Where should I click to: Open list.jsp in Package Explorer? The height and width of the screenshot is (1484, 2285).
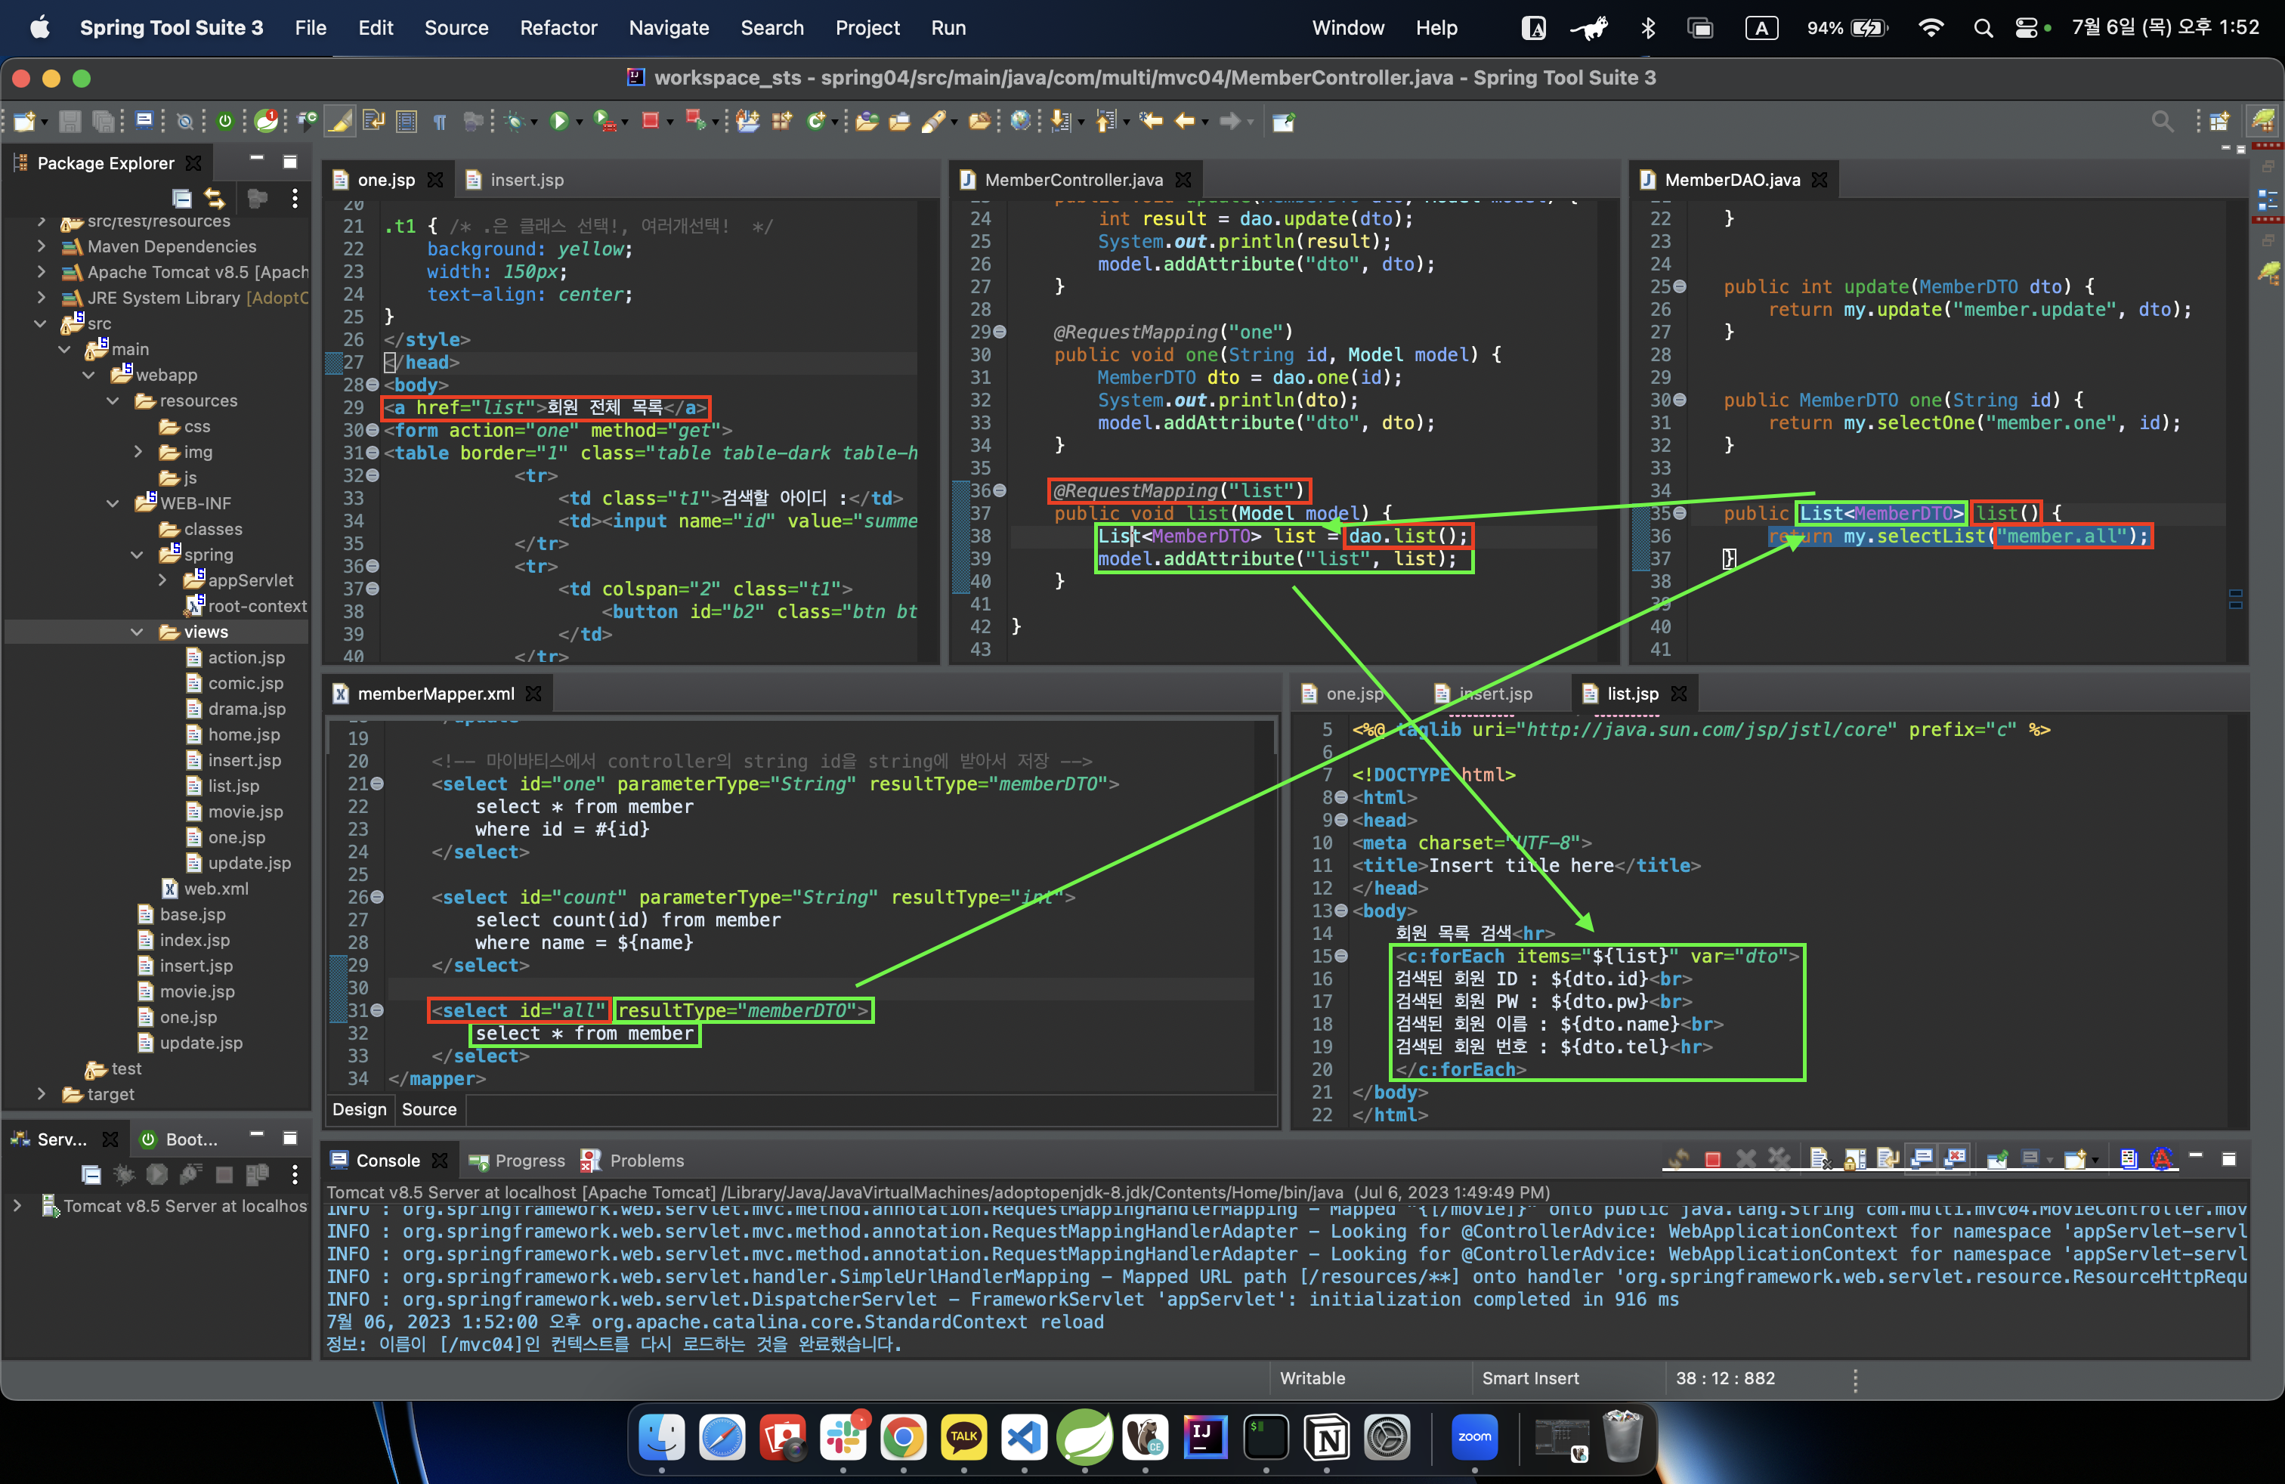tap(233, 785)
